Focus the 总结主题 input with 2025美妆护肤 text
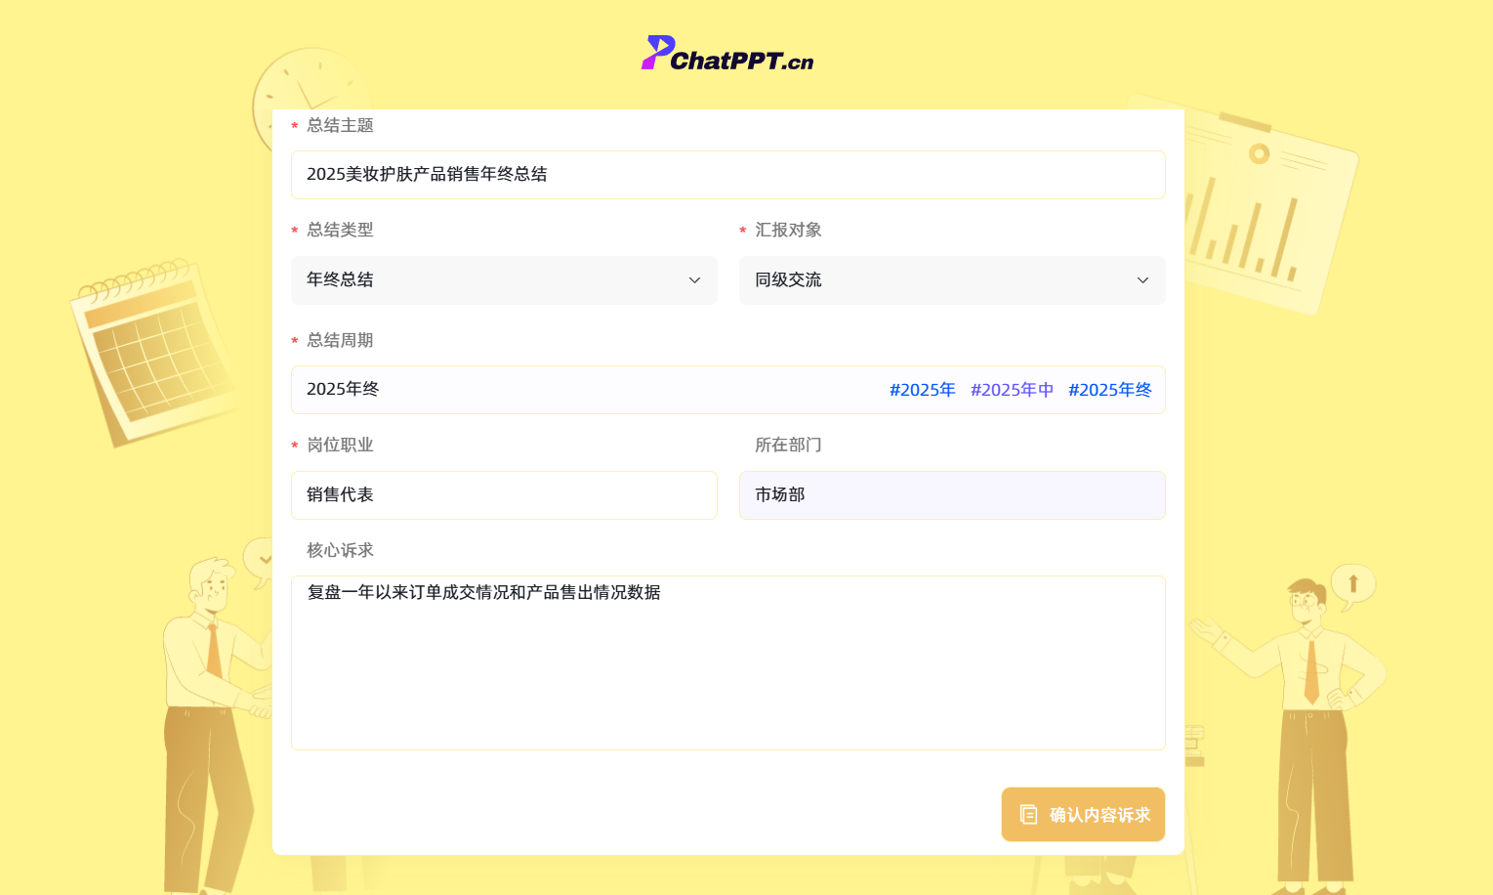This screenshot has height=895, width=1493. [x=727, y=175]
